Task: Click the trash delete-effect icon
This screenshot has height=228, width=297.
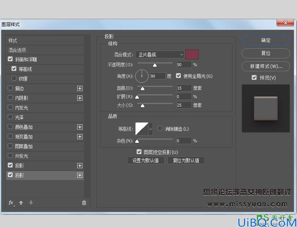Action: (84, 203)
